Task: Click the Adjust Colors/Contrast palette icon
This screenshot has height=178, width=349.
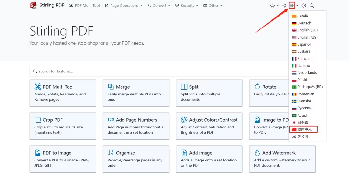Action: (x=184, y=120)
